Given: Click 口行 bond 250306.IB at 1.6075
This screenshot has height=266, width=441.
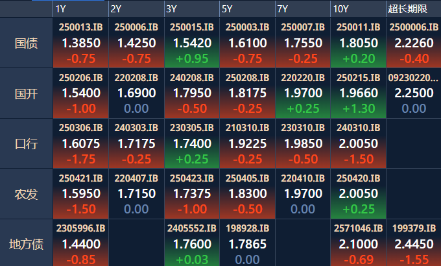Looking at the screenshot, I should coord(80,143).
